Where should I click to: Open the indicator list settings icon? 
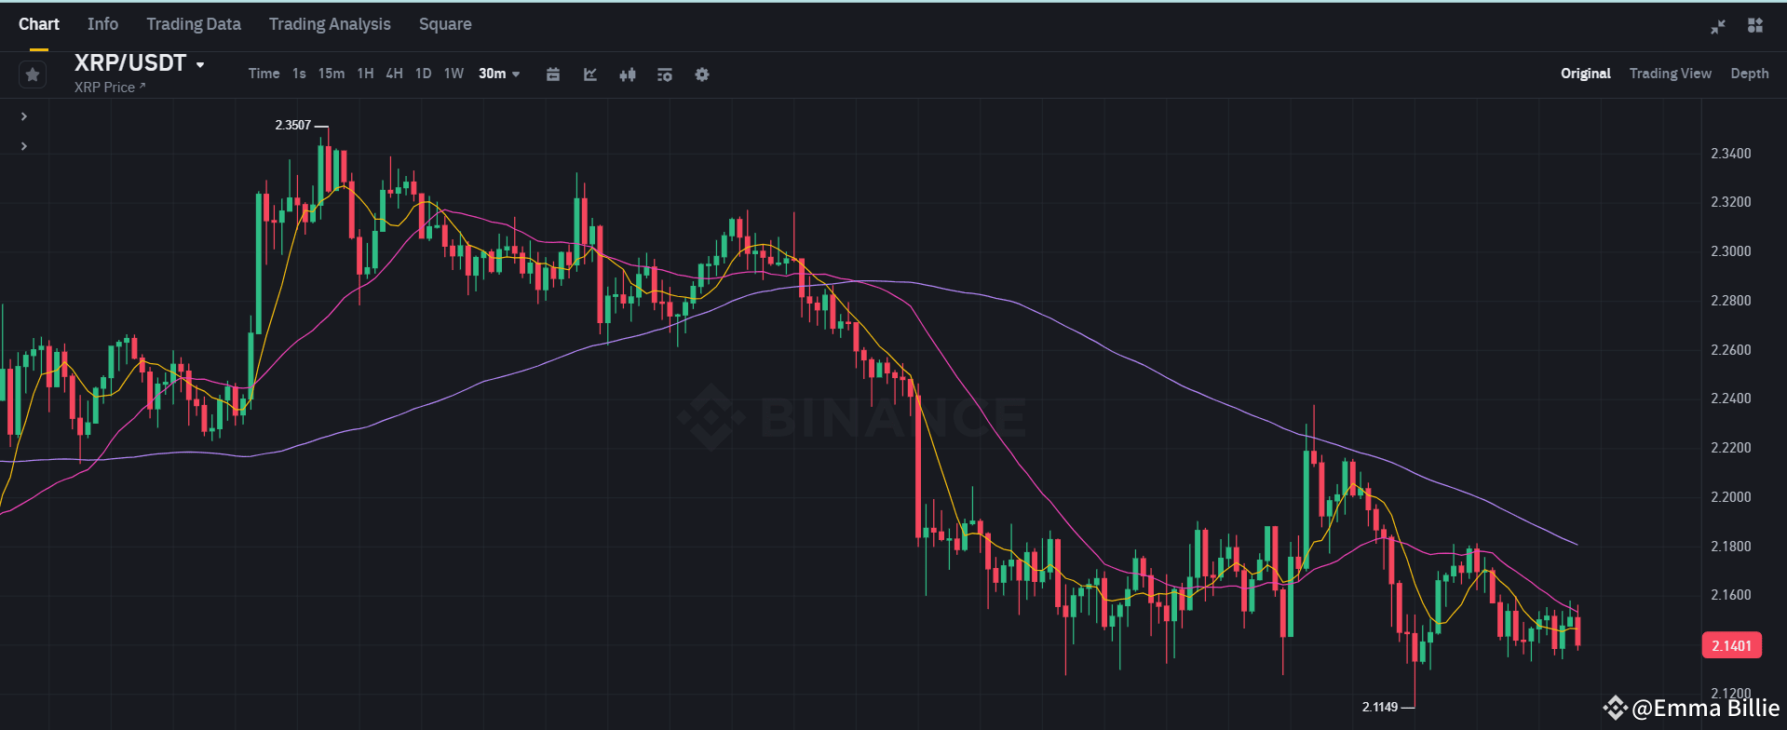tap(664, 74)
